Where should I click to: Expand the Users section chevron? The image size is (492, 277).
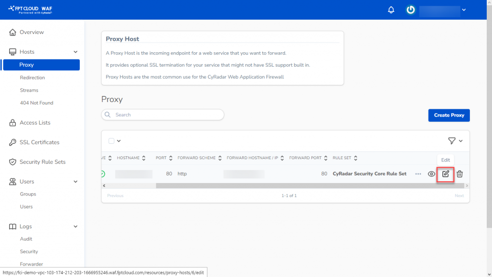pyautogui.click(x=75, y=181)
